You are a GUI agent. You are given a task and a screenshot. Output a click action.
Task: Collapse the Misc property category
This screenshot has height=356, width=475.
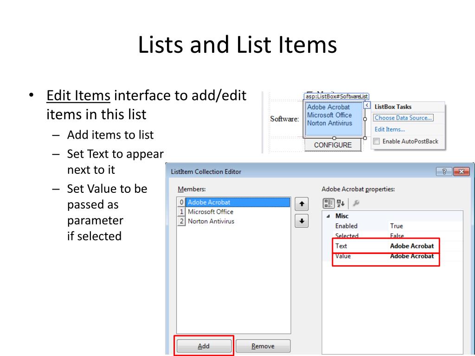[x=328, y=216]
